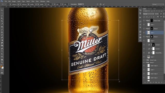Toggle visibility of Group 3 copy
Image resolution: width=165 pixels, height=93 pixels.
pos(144,60)
